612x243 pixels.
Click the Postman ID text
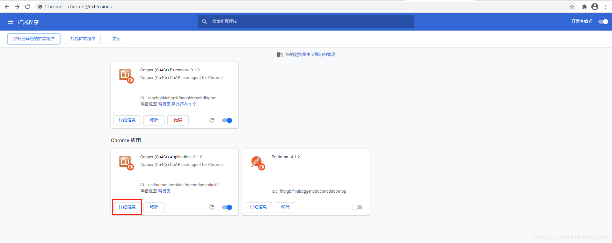pyautogui.click(x=309, y=191)
